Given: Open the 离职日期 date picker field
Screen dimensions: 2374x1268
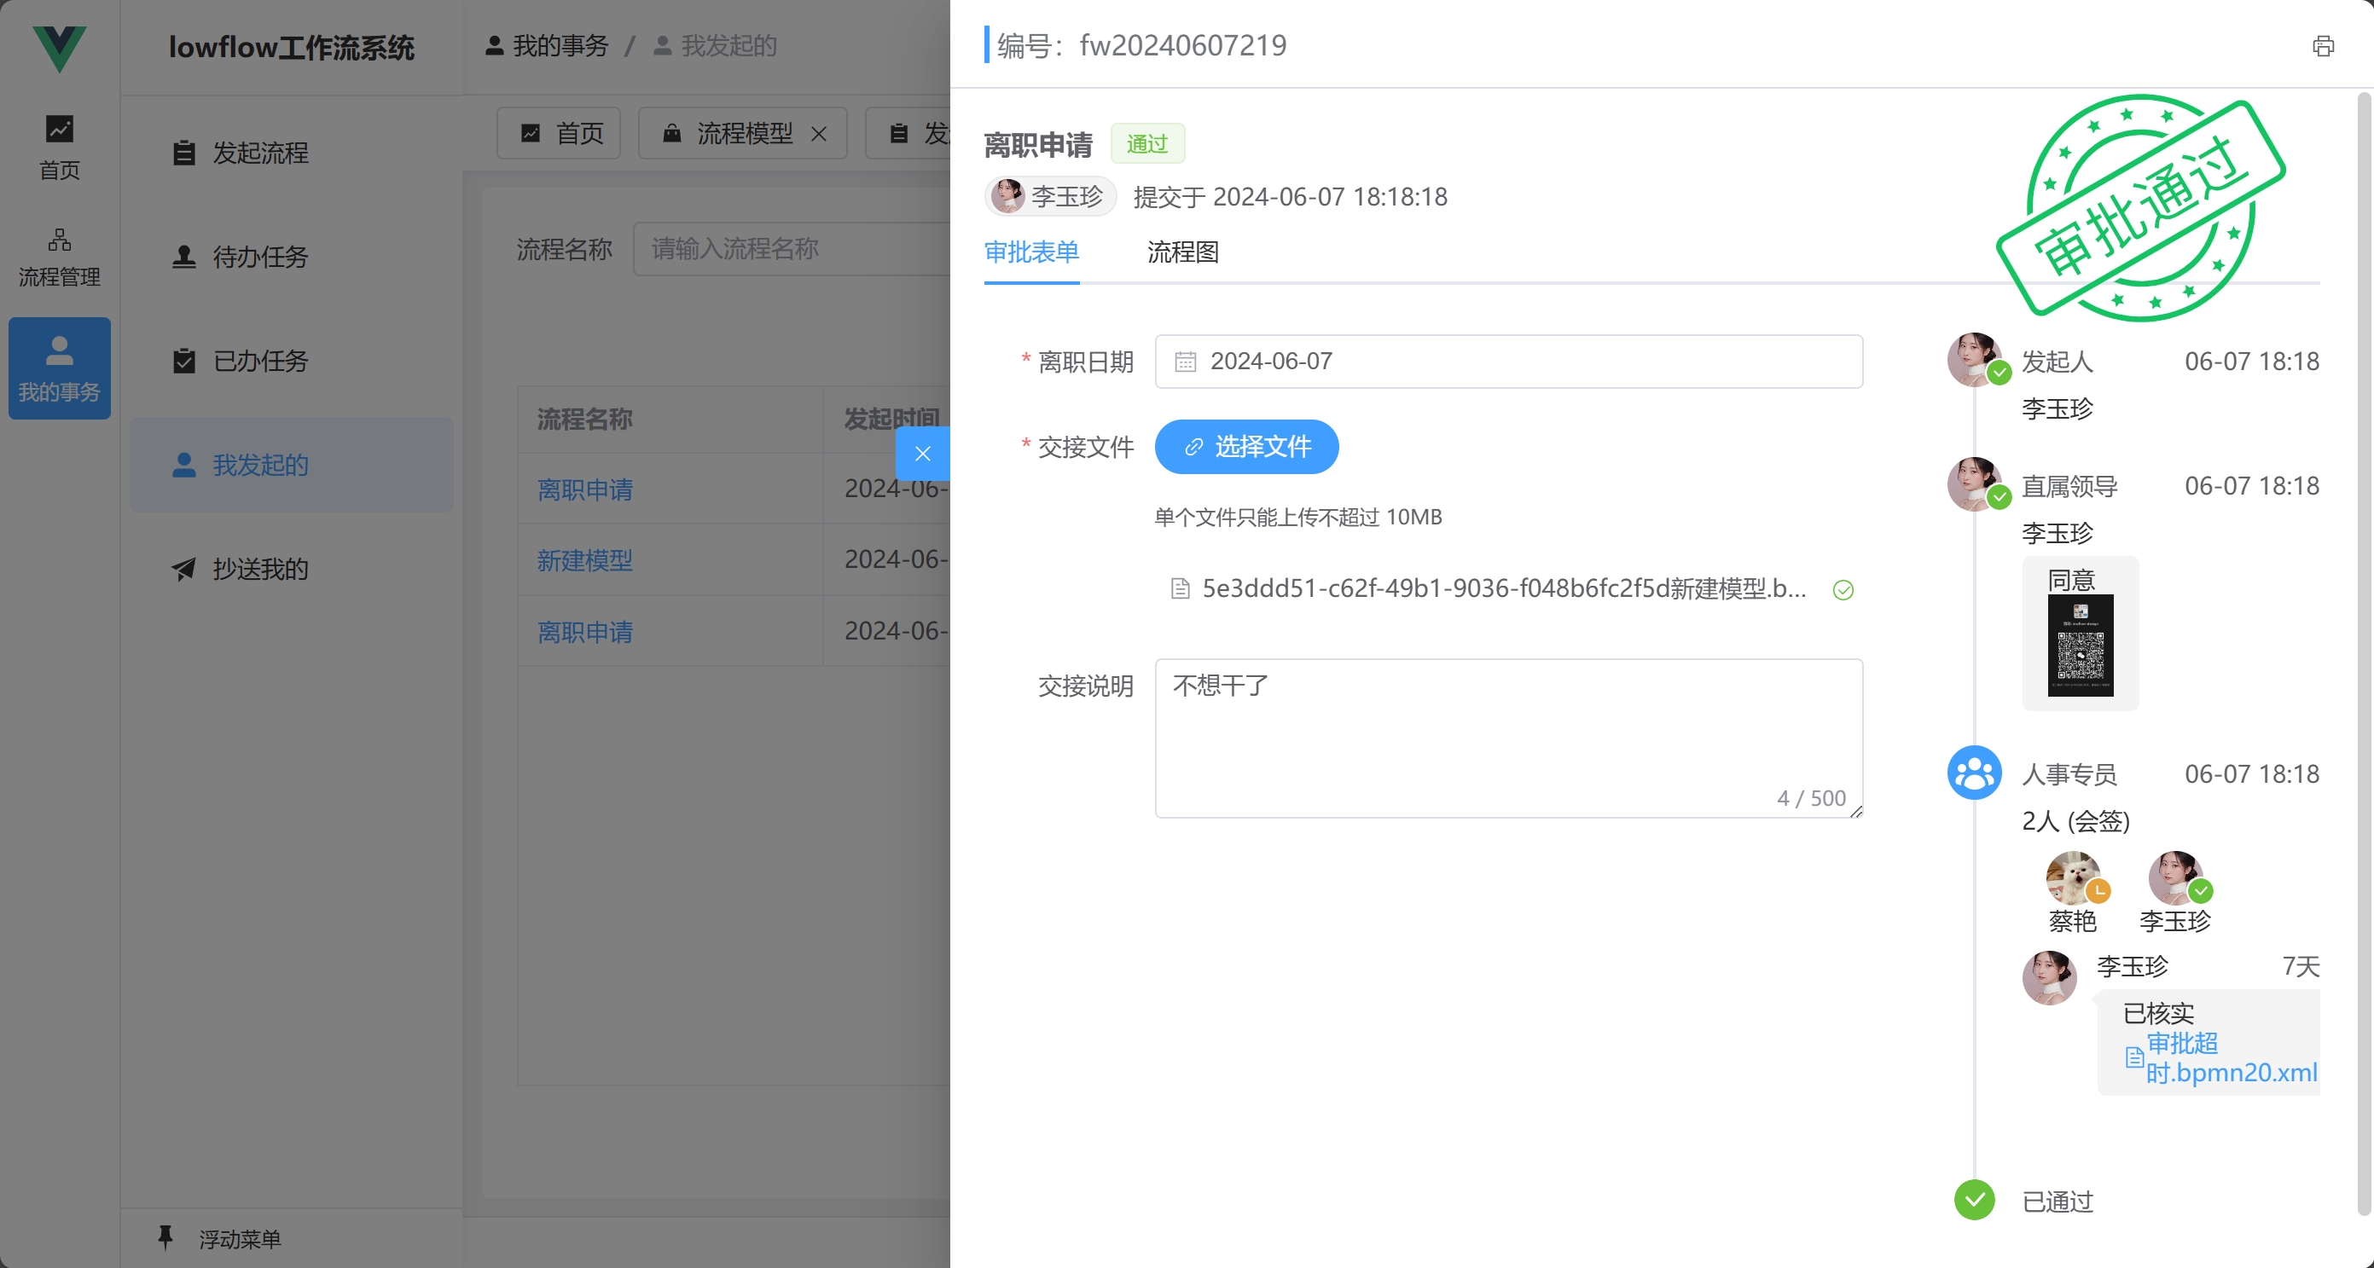Looking at the screenshot, I should [x=1507, y=362].
